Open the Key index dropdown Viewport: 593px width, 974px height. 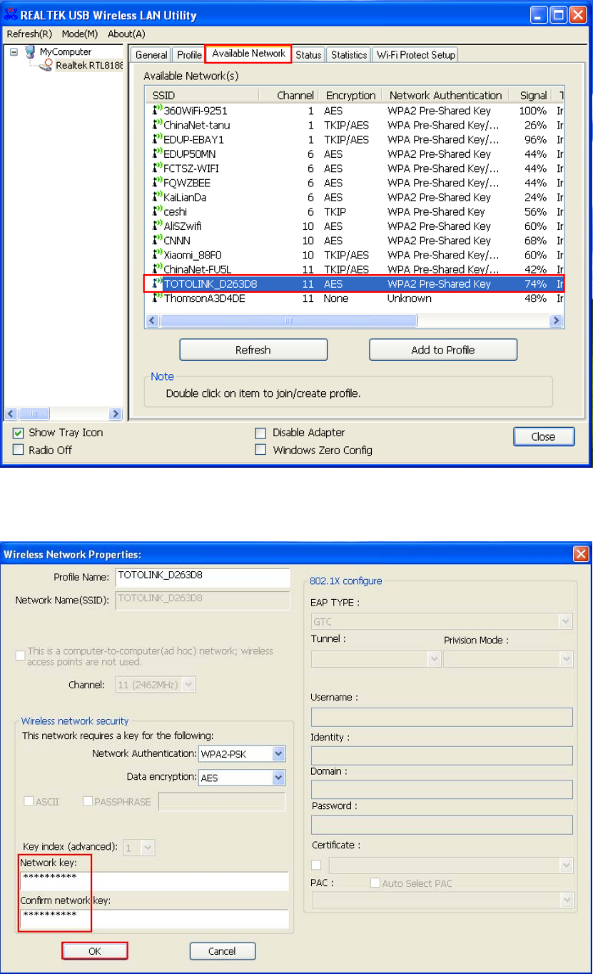point(139,848)
